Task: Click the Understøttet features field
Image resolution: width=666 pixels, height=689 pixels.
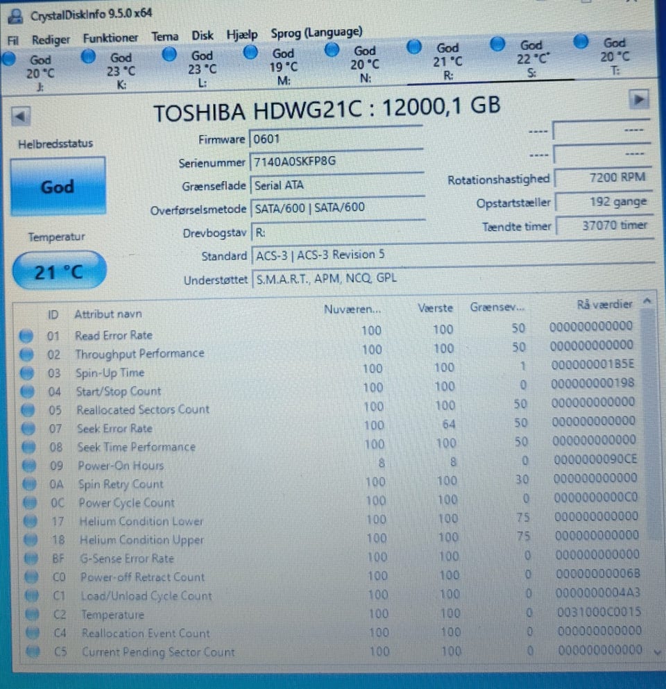Action: point(454,277)
